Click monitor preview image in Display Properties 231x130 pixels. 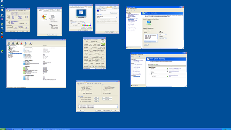click(81, 13)
